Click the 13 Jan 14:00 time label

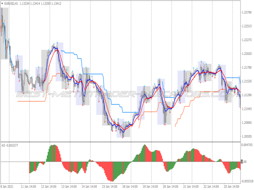[69, 187]
